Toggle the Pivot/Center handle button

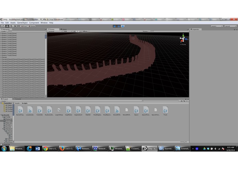[24, 26]
